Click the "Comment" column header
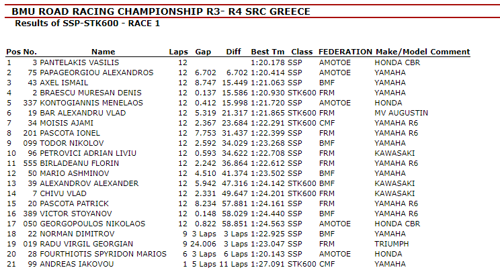The height and width of the screenshot is (274, 500). click(450, 52)
